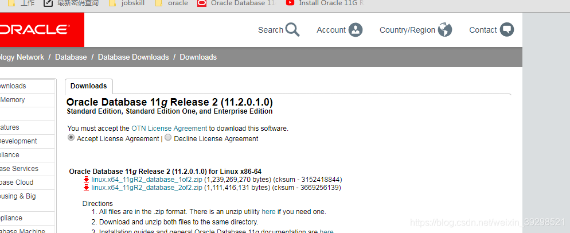Click the 'Oracle Database 11g Release 2 (11.2.0.1.0)' heading
This screenshot has height=233, width=570.
(x=170, y=102)
